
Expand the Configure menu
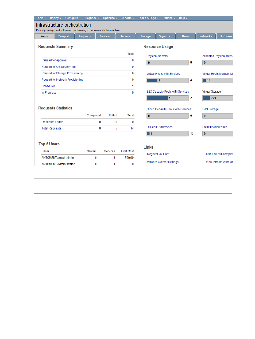pos(73,18)
